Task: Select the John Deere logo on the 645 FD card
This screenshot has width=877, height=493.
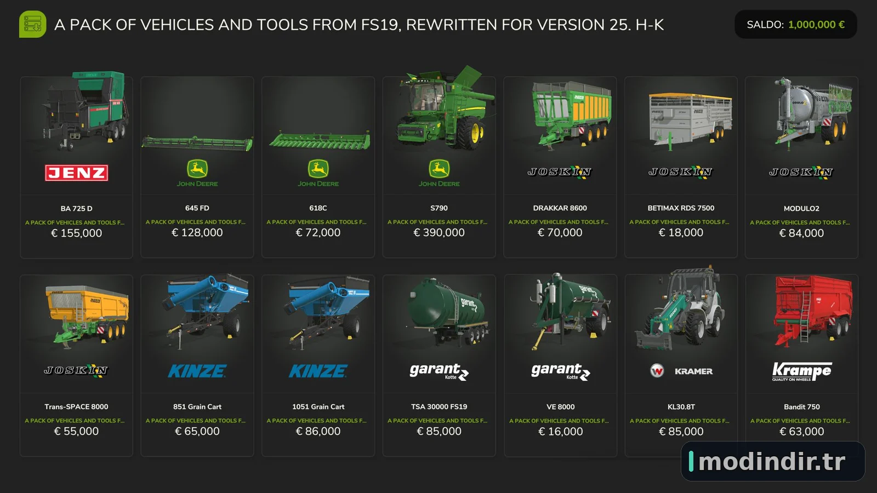Action: coord(197,173)
